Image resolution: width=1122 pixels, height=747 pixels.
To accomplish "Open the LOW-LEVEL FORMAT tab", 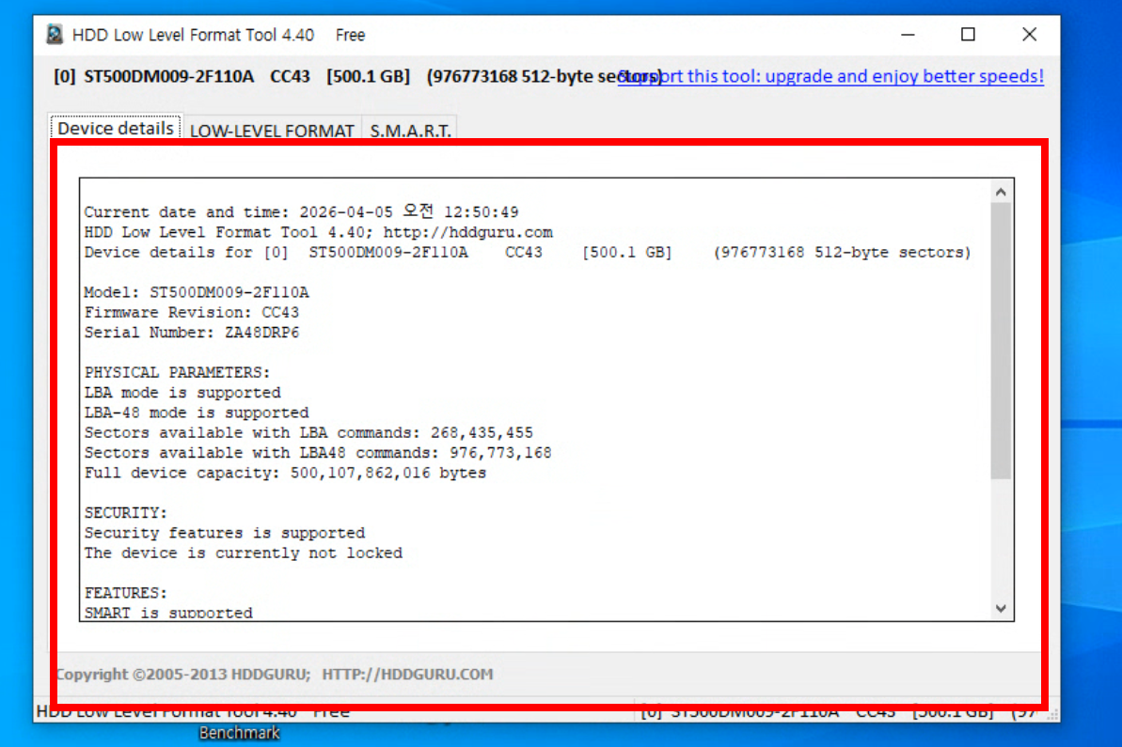I will pos(272,131).
